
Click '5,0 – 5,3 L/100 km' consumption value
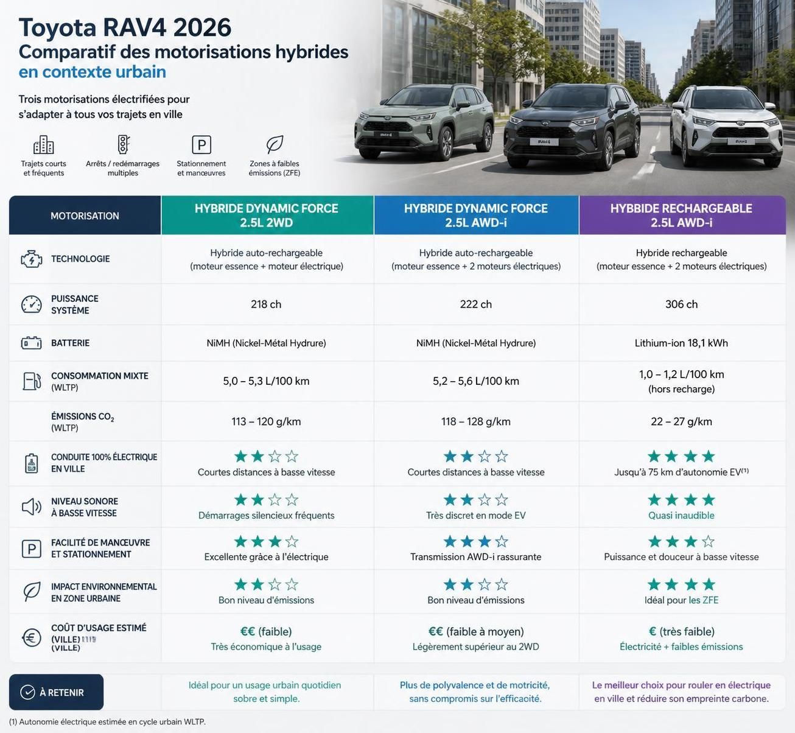tap(266, 381)
